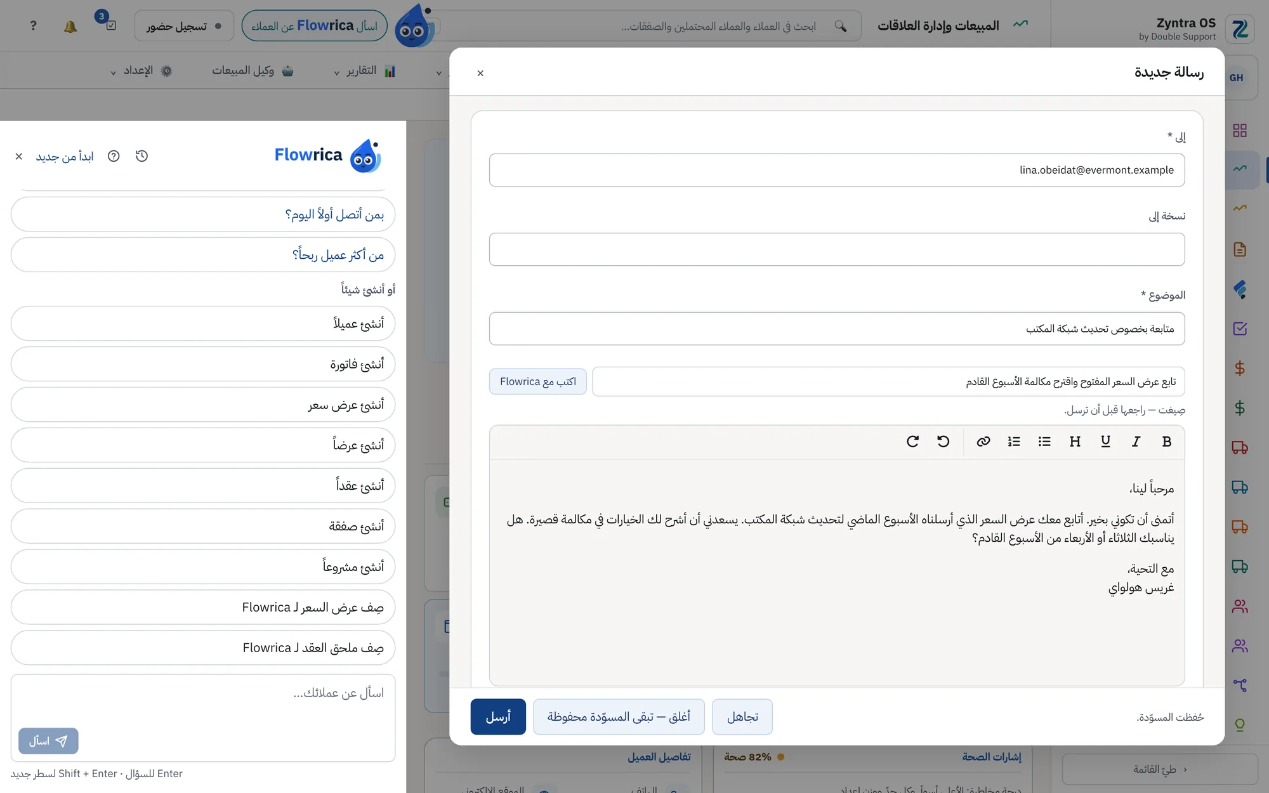Insert a link via chain icon

983,442
